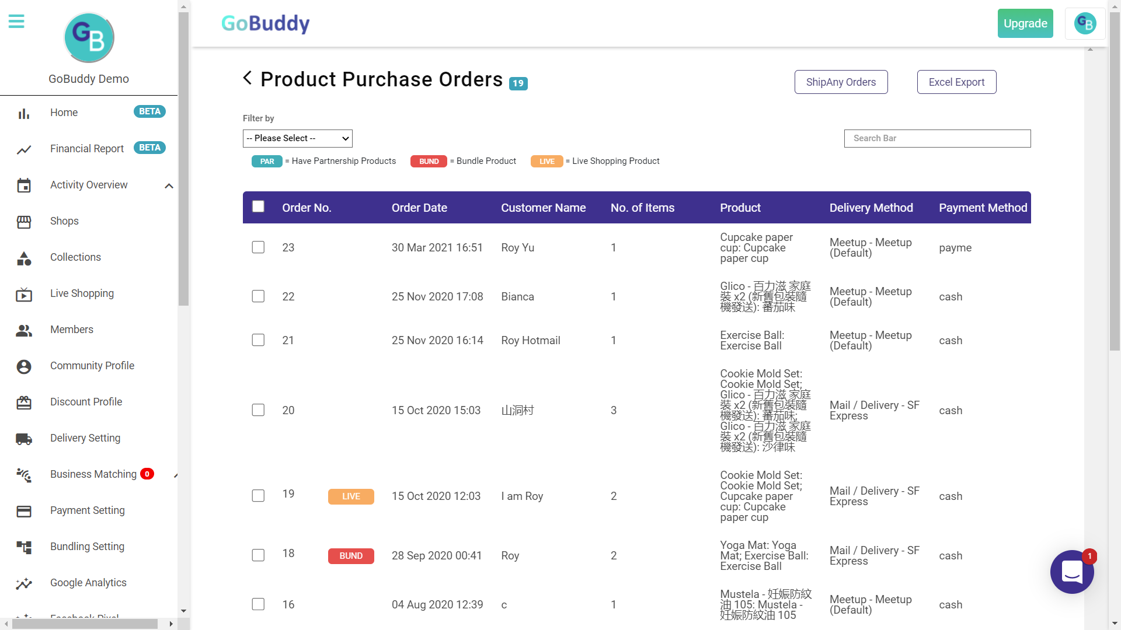Collapse the Activity Overview section
The height and width of the screenshot is (630, 1121).
coord(169,186)
